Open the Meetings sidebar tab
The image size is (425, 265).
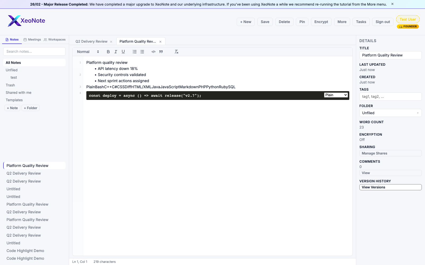tap(32, 39)
